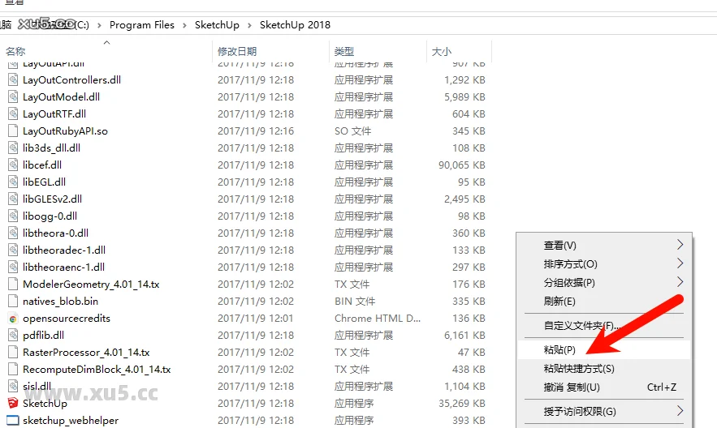Select the pdflib.dll file icon
Viewport: 717px width, 428px height.
click(x=13, y=335)
